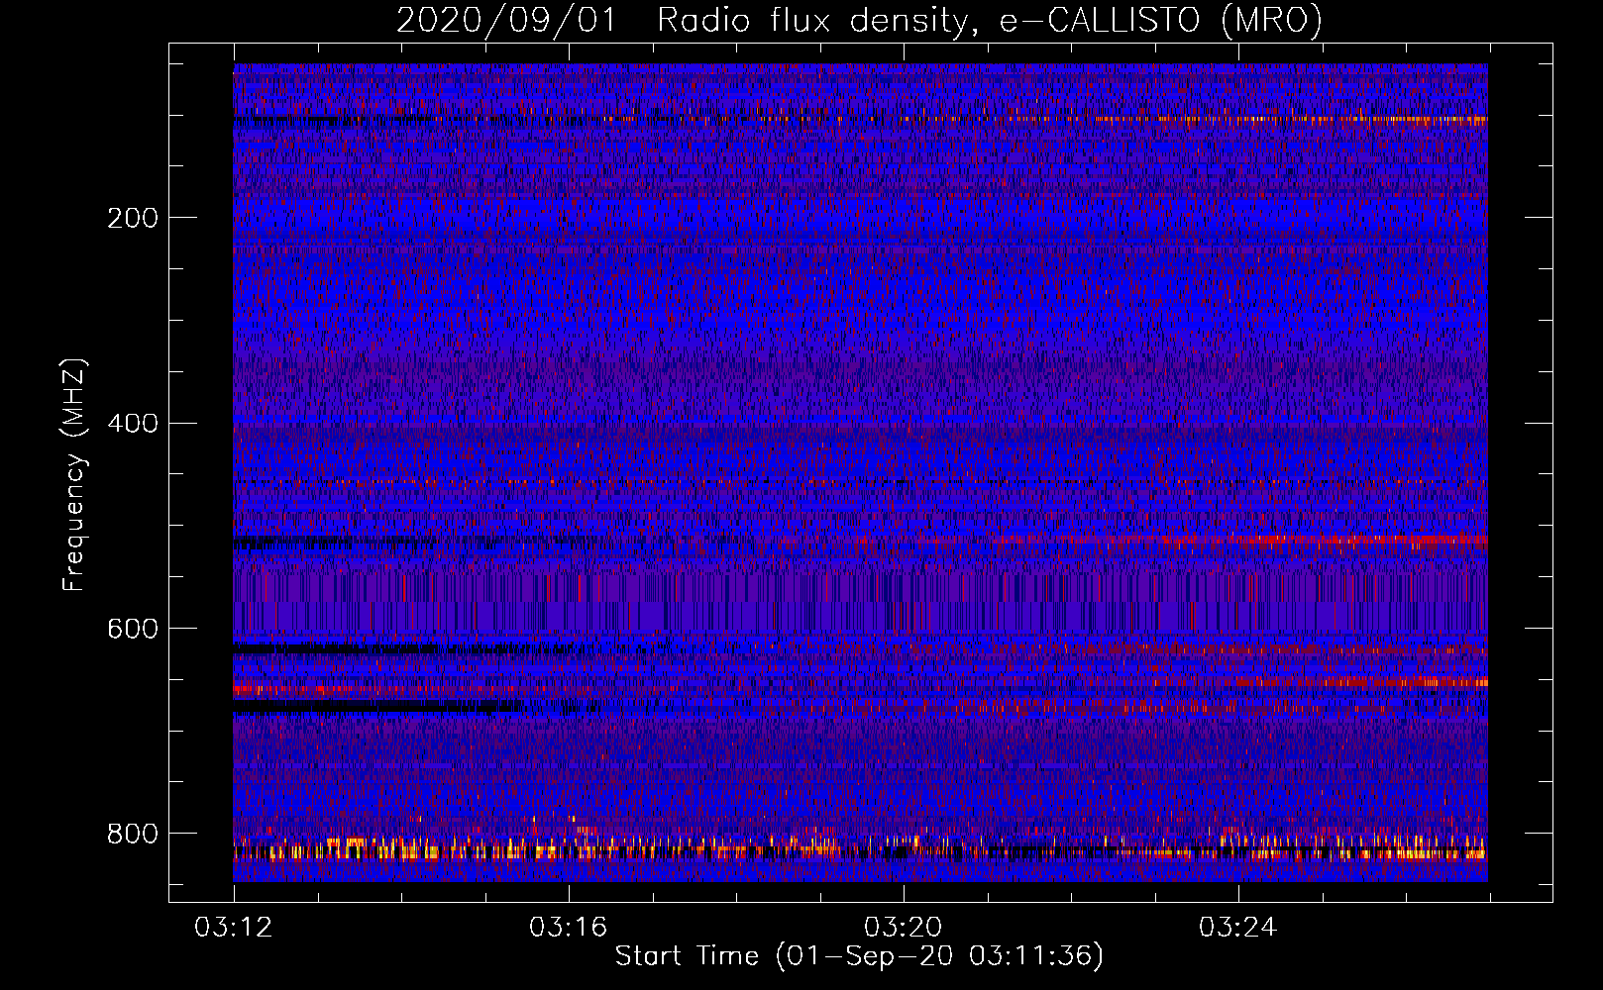Click the 03:24 time tick label
This screenshot has width=1603, height=990.
tap(1238, 928)
